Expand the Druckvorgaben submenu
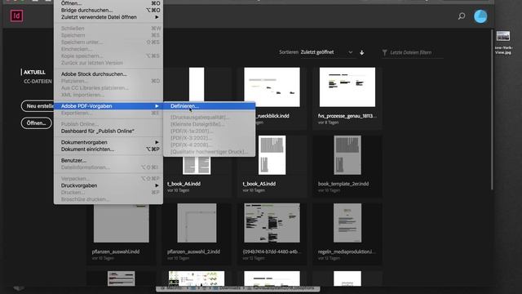The width and height of the screenshot is (522, 294). tap(108, 185)
